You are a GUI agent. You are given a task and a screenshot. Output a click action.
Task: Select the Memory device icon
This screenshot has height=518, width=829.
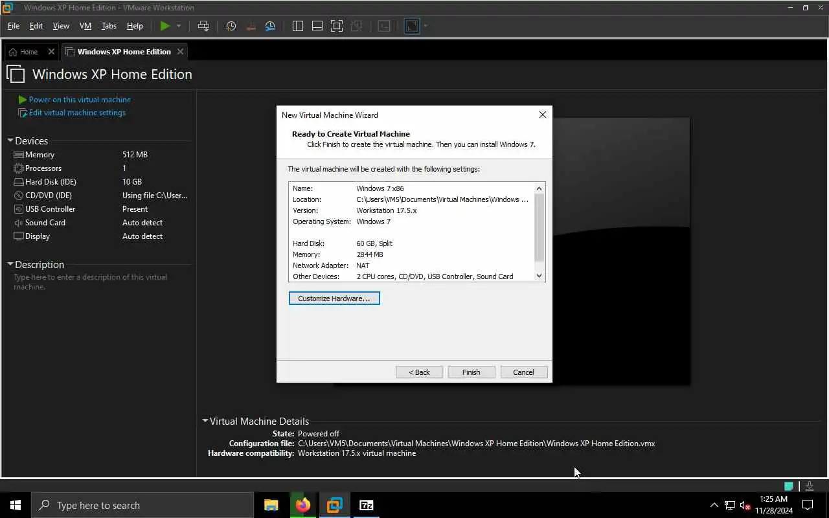coord(19,155)
